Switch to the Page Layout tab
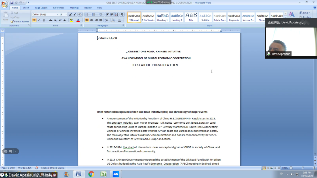The width and height of the screenshot is (317, 178). (x=41, y=8)
